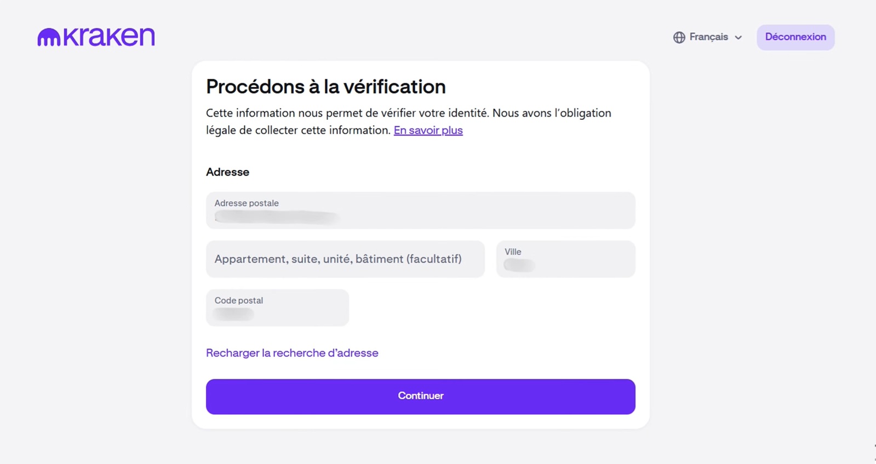
Task: Click the "Adresse" section heading
Action: click(x=227, y=172)
